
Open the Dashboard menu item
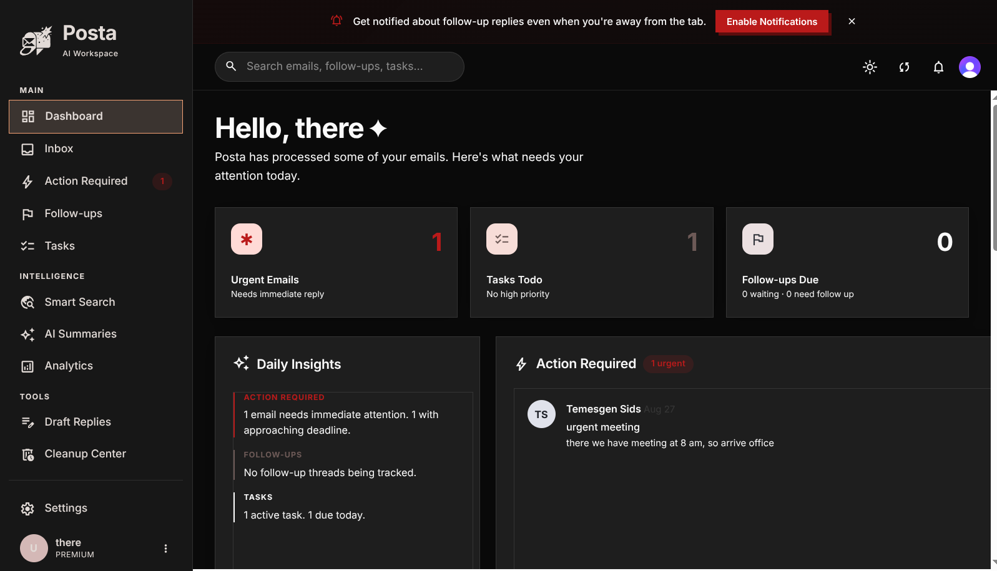coord(96,117)
